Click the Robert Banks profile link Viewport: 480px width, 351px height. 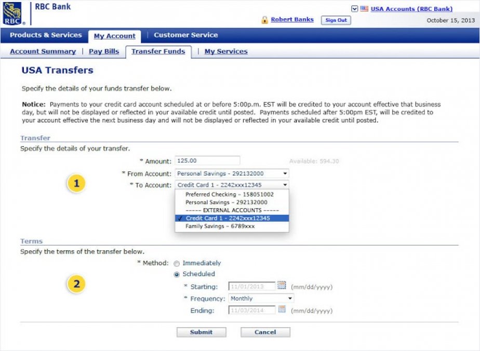tap(292, 20)
